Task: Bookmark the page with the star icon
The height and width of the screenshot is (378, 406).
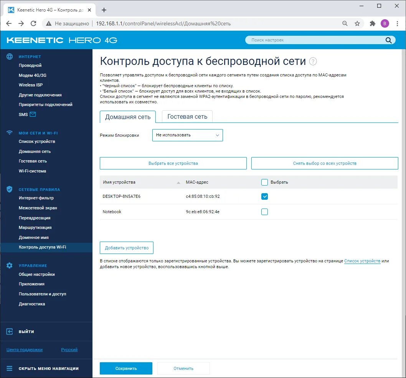Action: tap(357, 23)
